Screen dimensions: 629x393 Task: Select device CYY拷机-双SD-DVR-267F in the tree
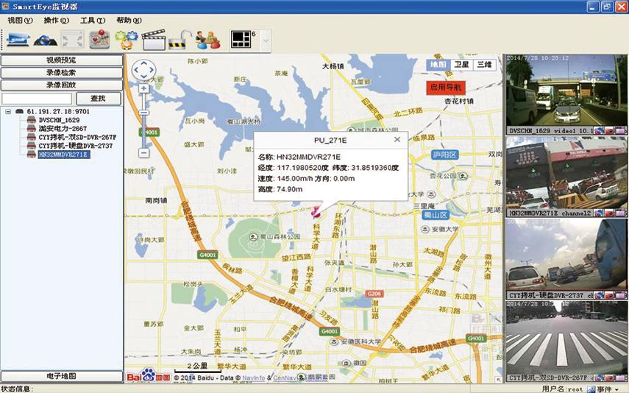(77, 138)
